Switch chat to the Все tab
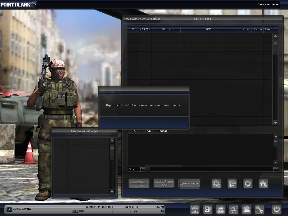 pos(134,131)
